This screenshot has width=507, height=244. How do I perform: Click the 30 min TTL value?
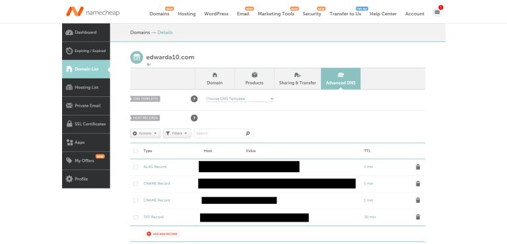[x=370, y=217]
